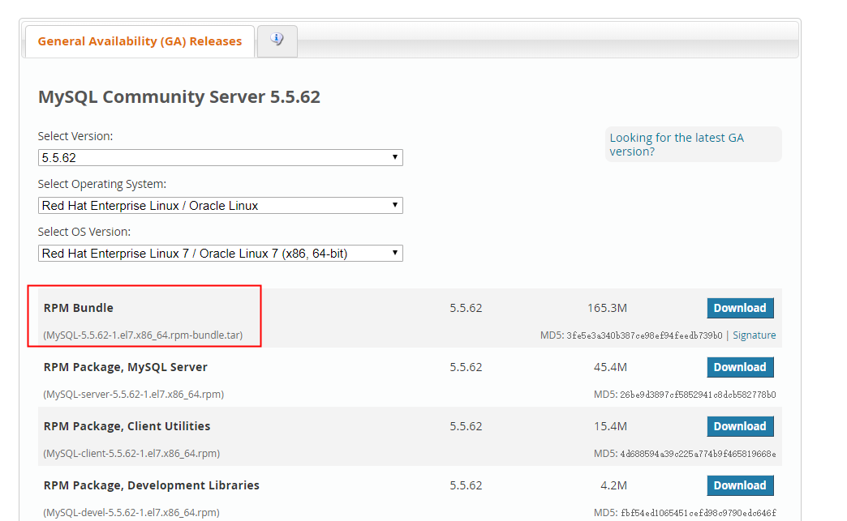Image resolution: width=847 pixels, height=521 pixels.
Task: Click the 'RPM Bundle' title text
Action: tap(79, 308)
